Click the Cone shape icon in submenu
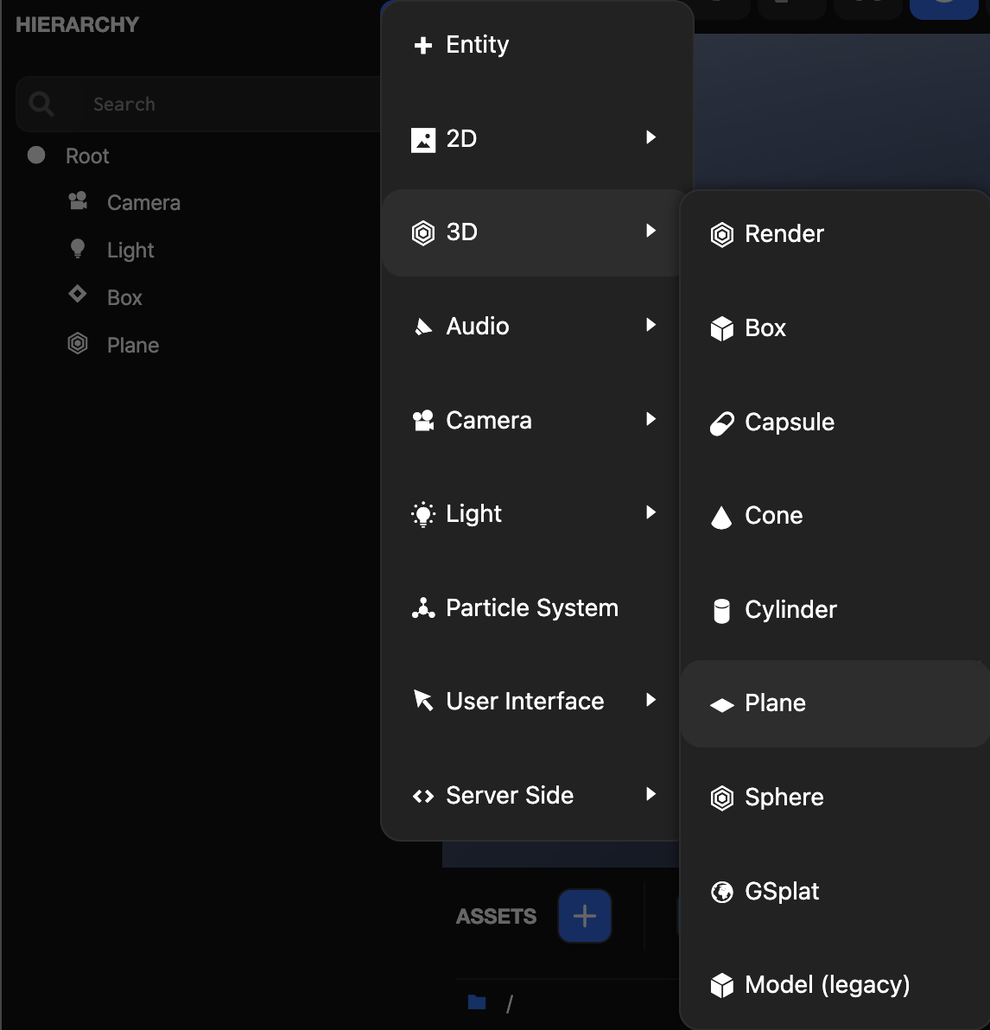This screenshot has width=990, height=1030. click(721, 517)
